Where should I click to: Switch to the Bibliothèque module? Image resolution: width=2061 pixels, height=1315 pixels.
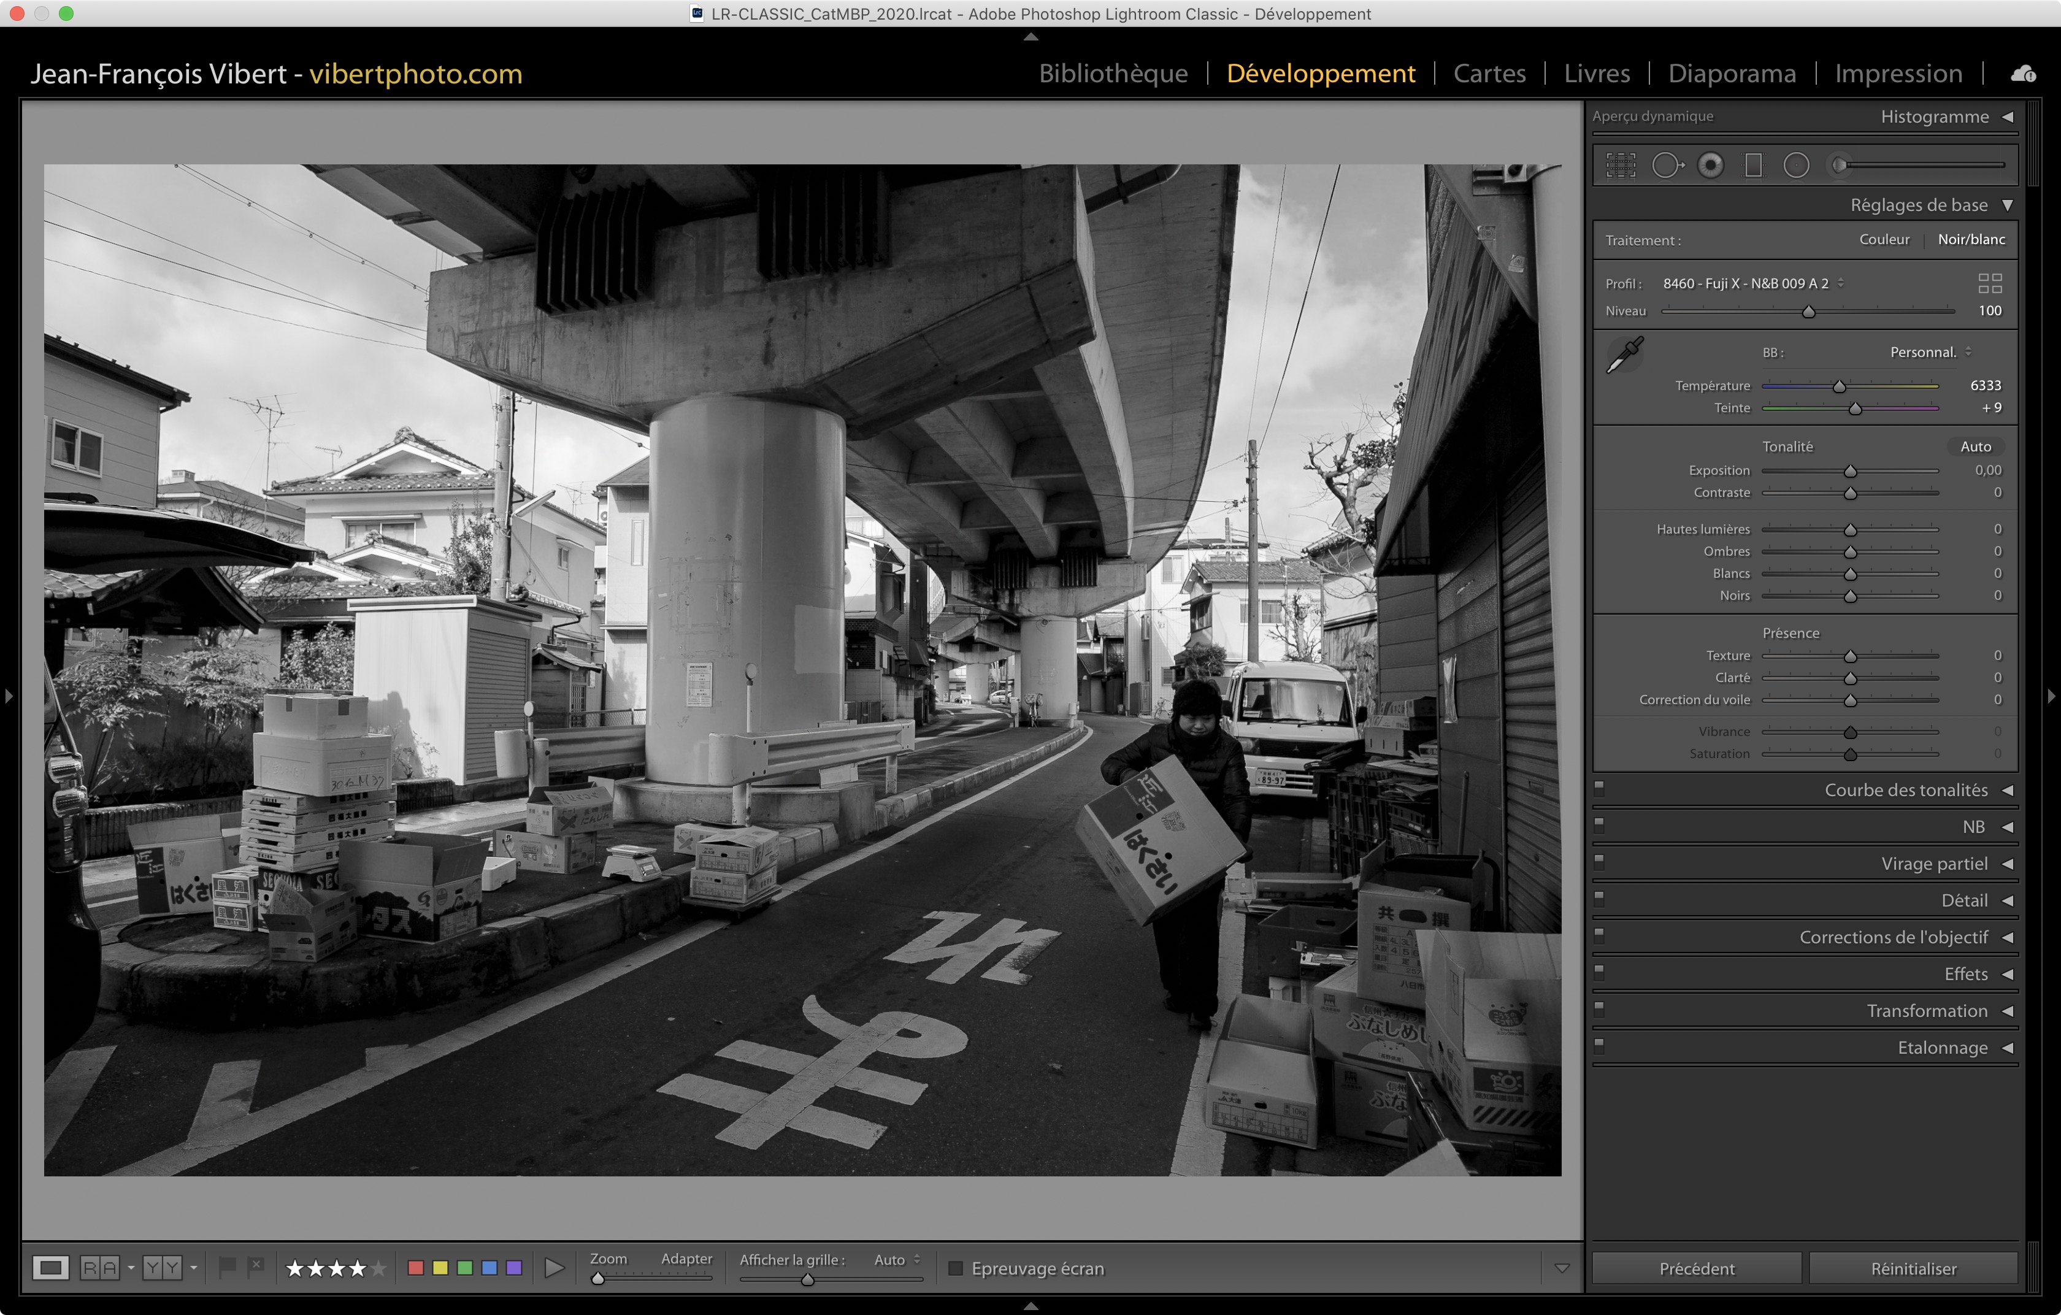coord(1113,74)
